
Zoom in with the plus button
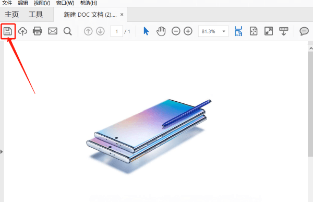pyautogui.click(x=188, y=31)
